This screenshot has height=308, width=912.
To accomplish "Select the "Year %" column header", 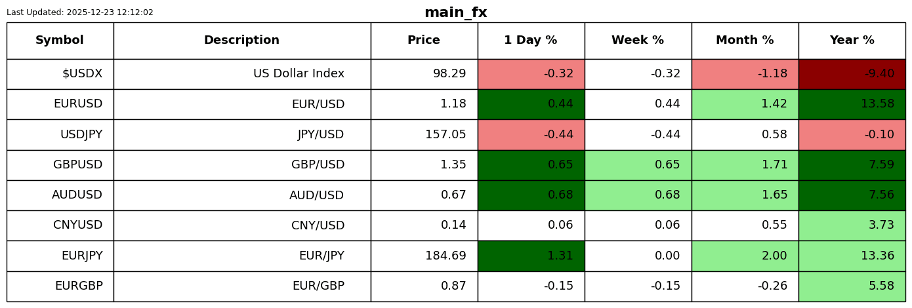I will [x=852, y=41].
